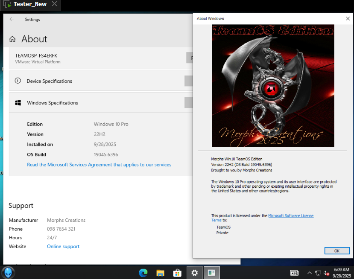This screenshot has width=354, height=279.
Task: Click the Home icon in Settings
Action: [x=12, y=39]
